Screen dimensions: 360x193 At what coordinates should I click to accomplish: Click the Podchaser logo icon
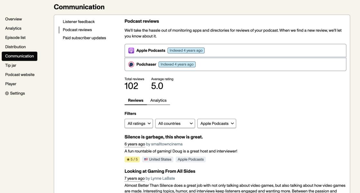click(x=131, y=65)
